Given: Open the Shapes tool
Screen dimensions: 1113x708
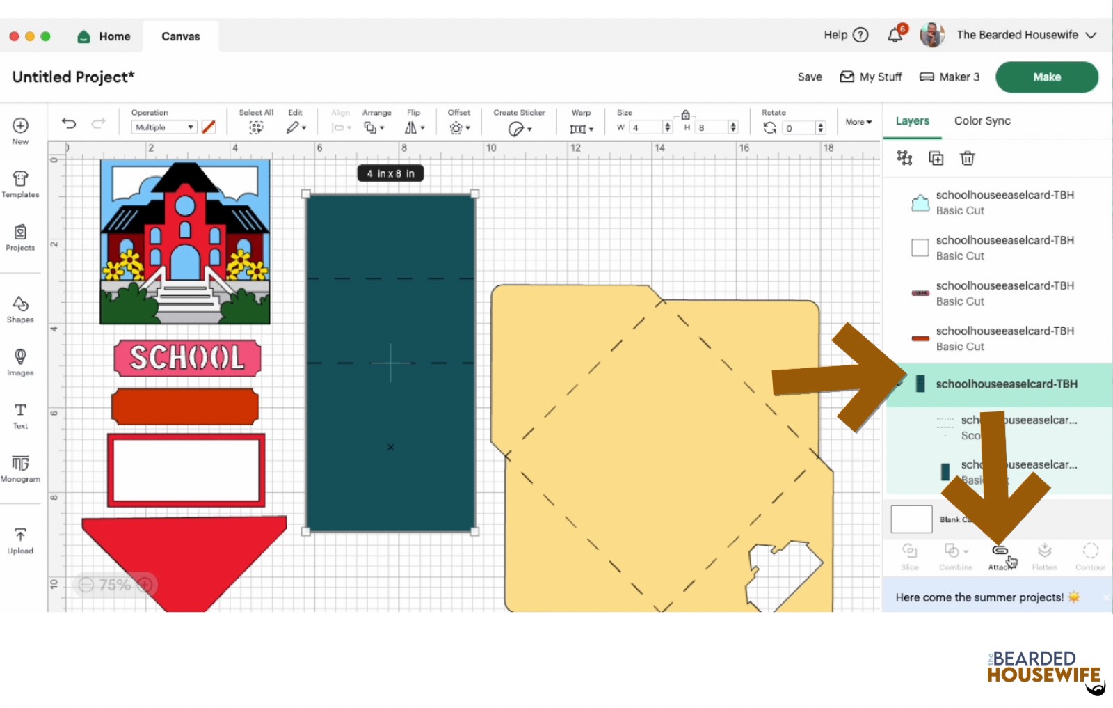Looking at the screenshot, I should [x=20, y=310].
